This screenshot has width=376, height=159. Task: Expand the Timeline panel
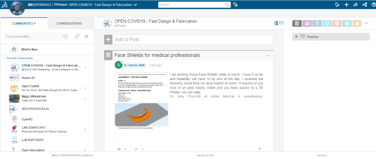click(x=296, y=37)
